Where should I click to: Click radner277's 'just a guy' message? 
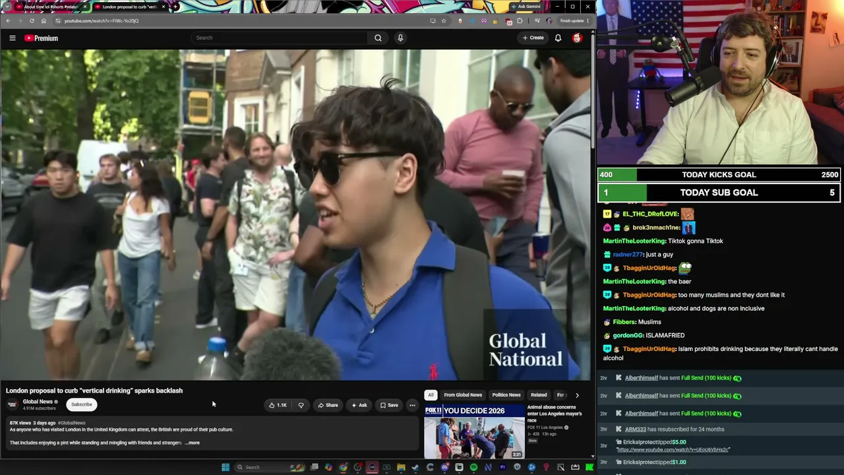pyautogui.click(x=659, y=255)
